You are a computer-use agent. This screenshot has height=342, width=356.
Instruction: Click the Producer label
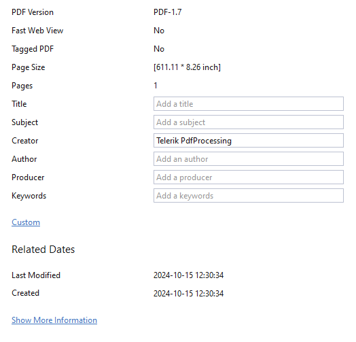[x=28, y=177]
